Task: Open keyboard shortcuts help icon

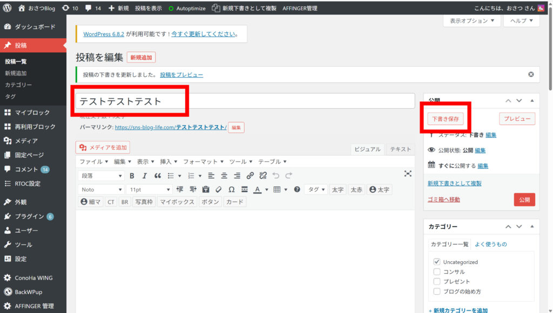Action: pos(297,190)
